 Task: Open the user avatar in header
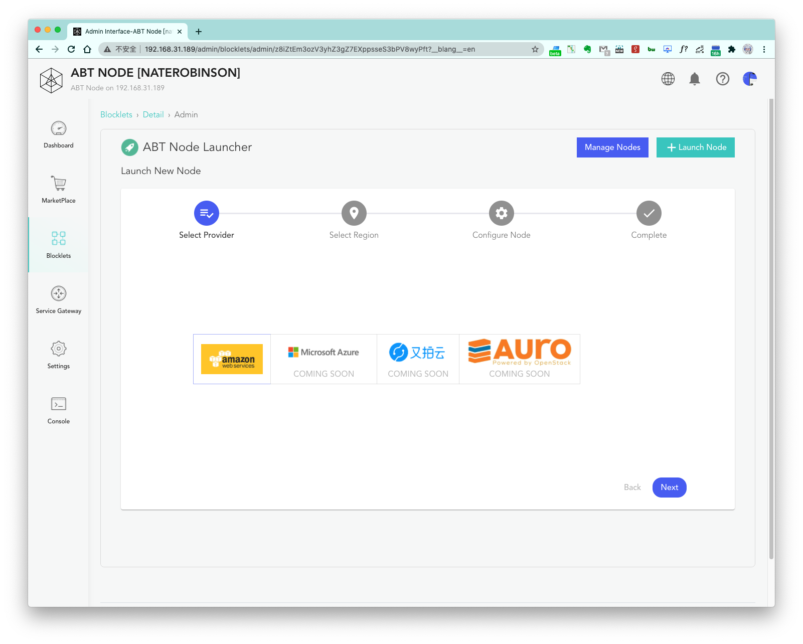(750, 79)
